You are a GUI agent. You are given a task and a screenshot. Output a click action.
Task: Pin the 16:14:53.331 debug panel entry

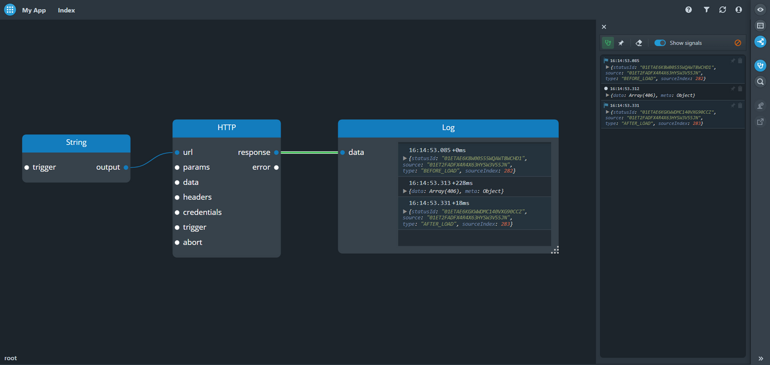click(733, 106)
